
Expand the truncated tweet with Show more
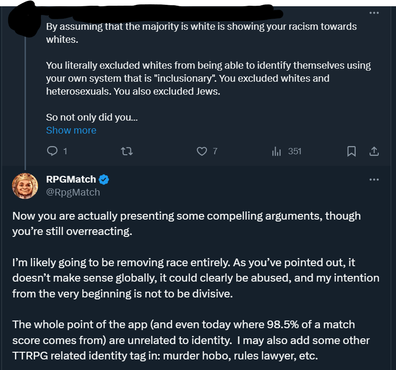(71, 130)
